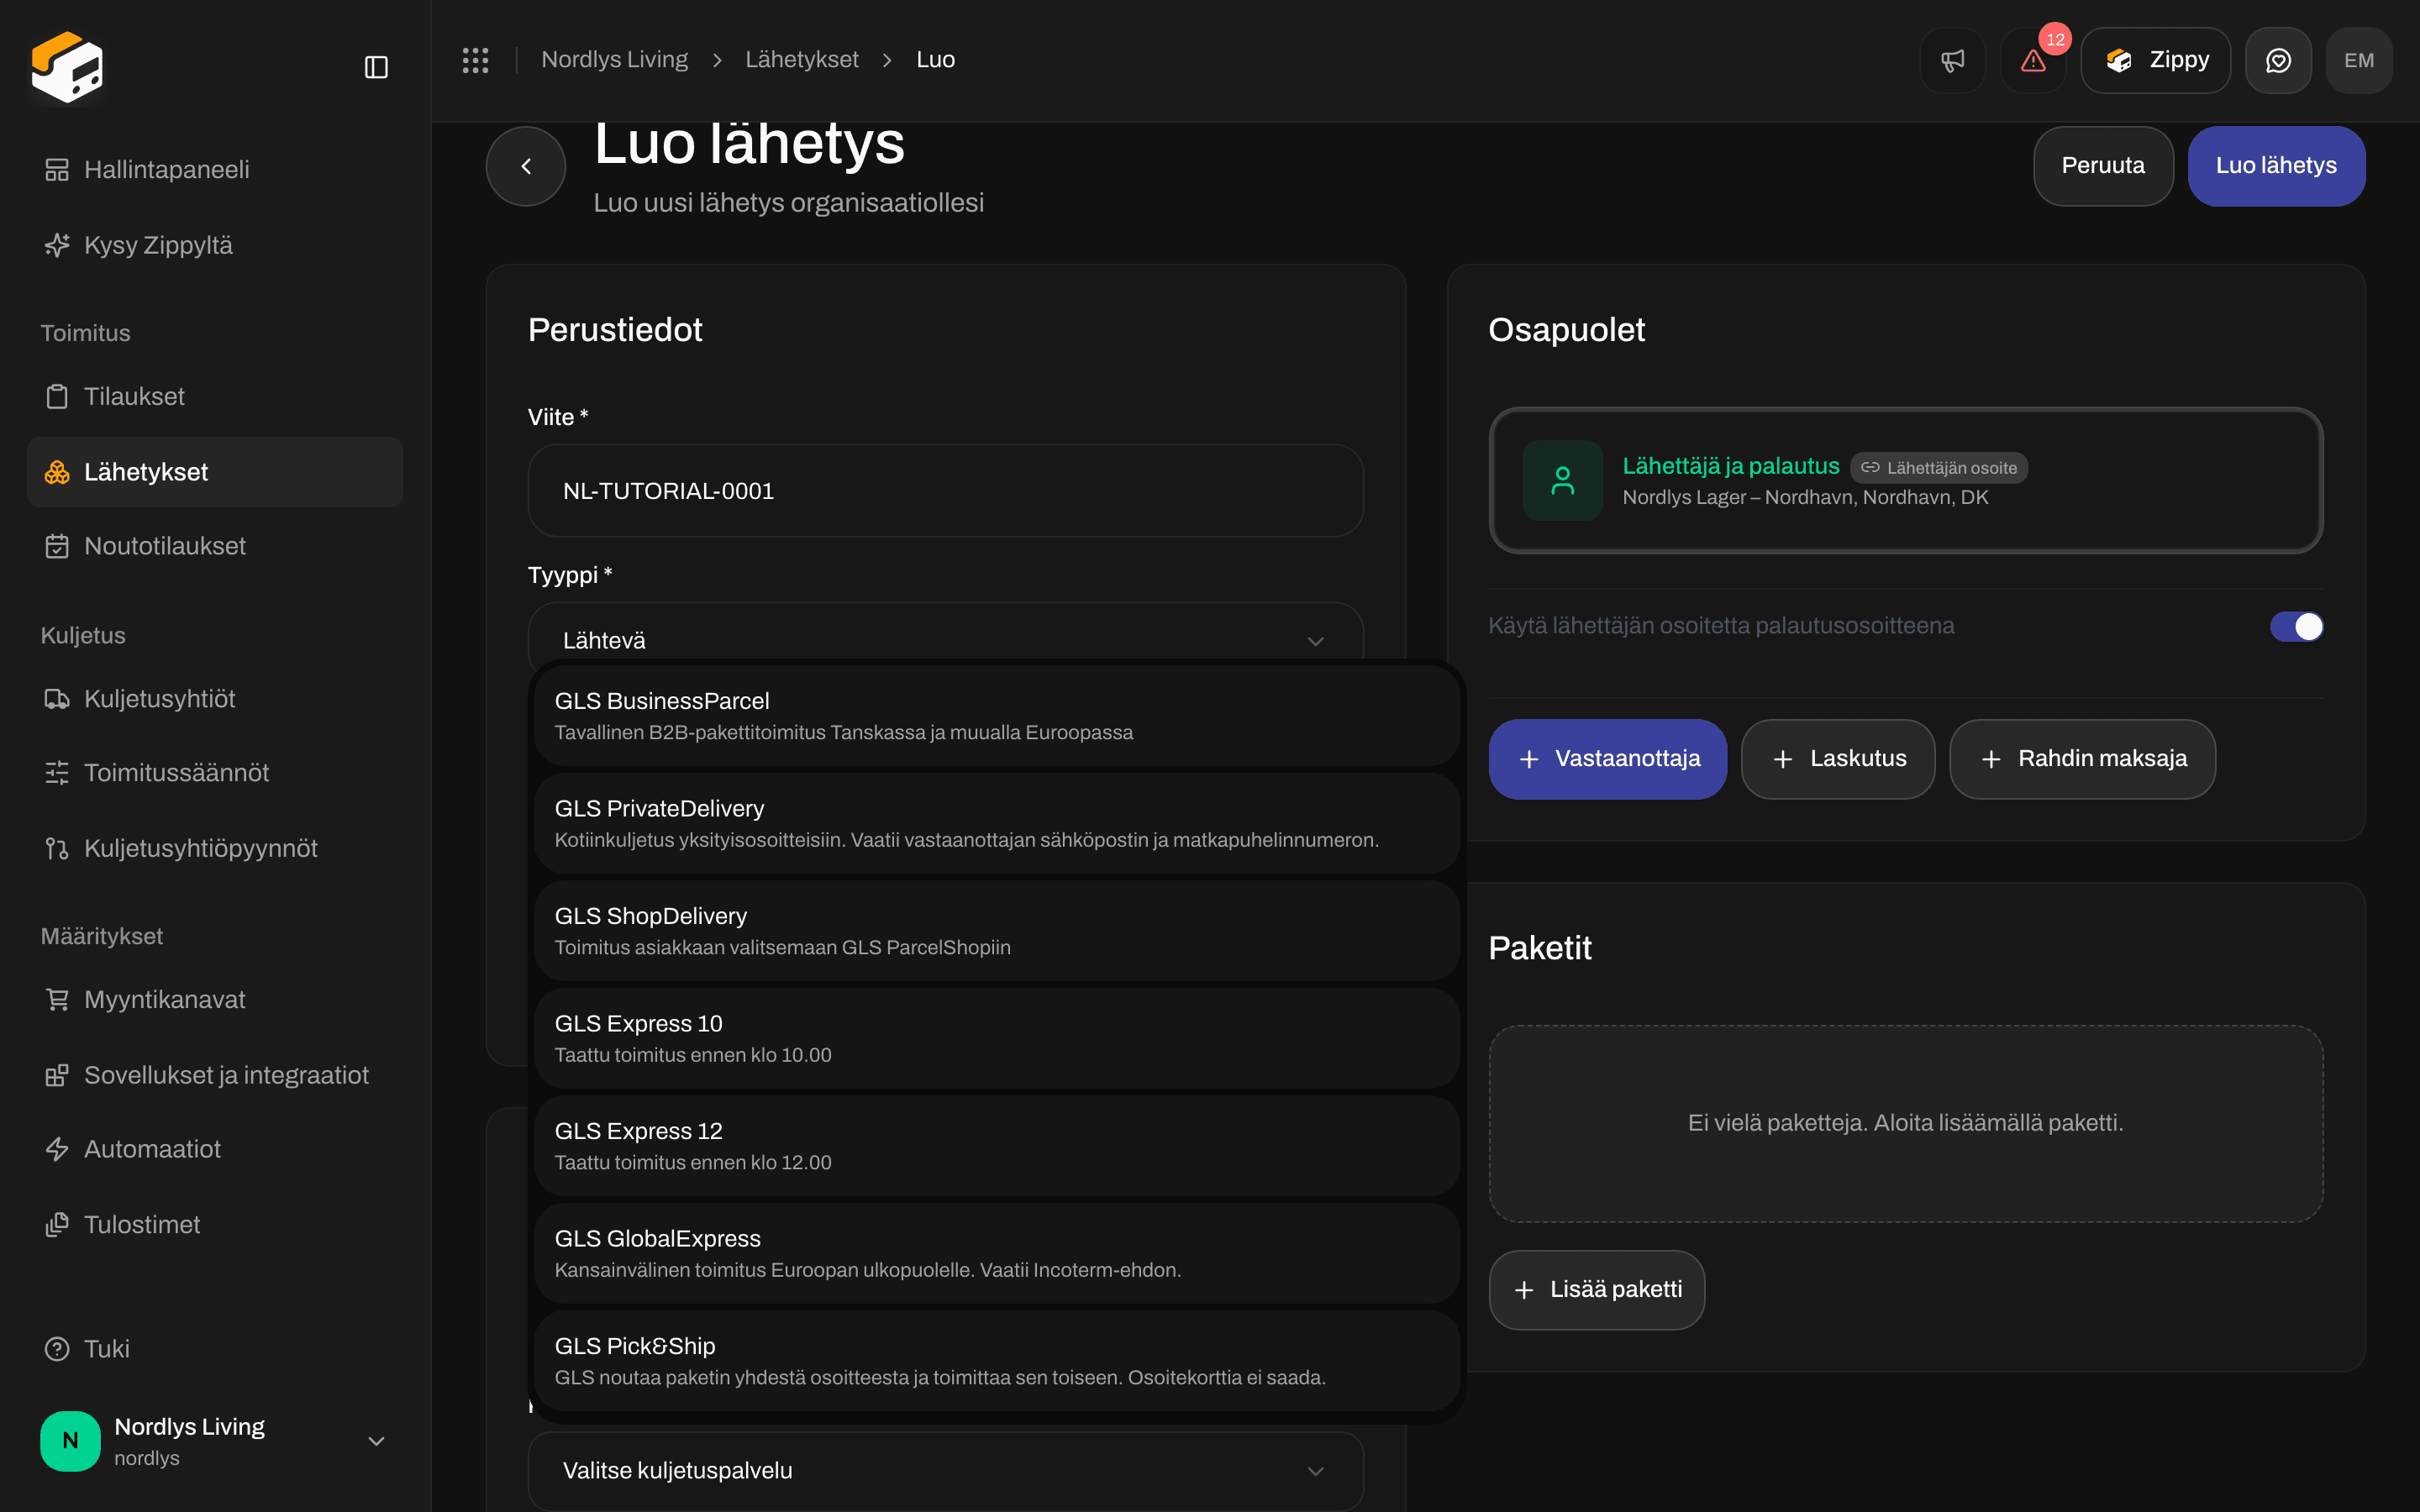Image resolution: width=2420 pixels, height=1512 pixels.
Task: Open Tuki support page
Action: tap(215, 1349)
